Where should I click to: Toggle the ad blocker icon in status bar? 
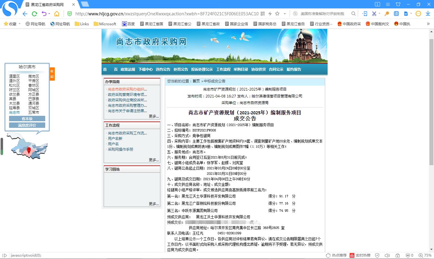(x=408, y=255)
